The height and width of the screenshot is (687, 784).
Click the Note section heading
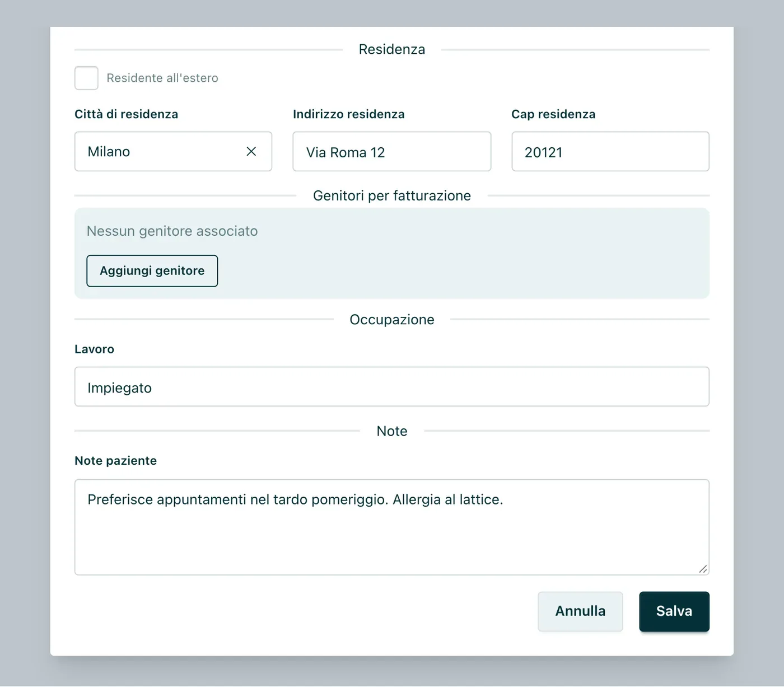(x=392, y=431)
